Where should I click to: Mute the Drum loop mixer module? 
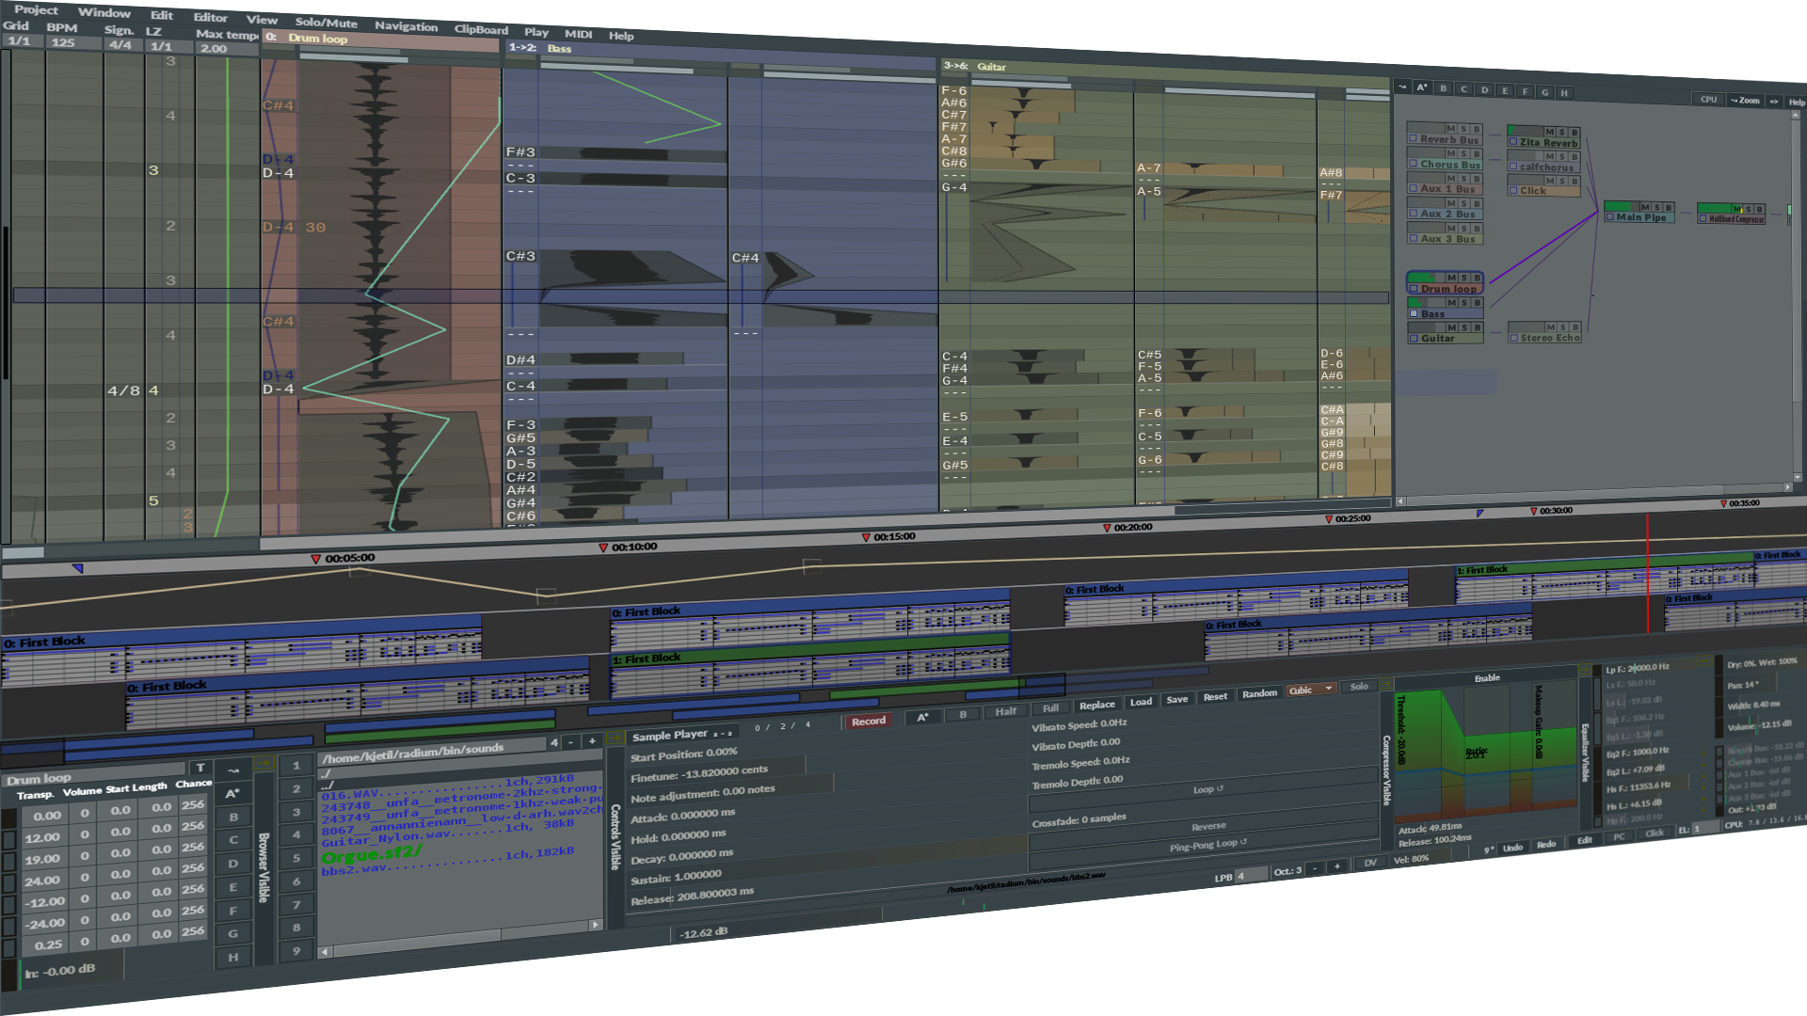coord(1451,278)
